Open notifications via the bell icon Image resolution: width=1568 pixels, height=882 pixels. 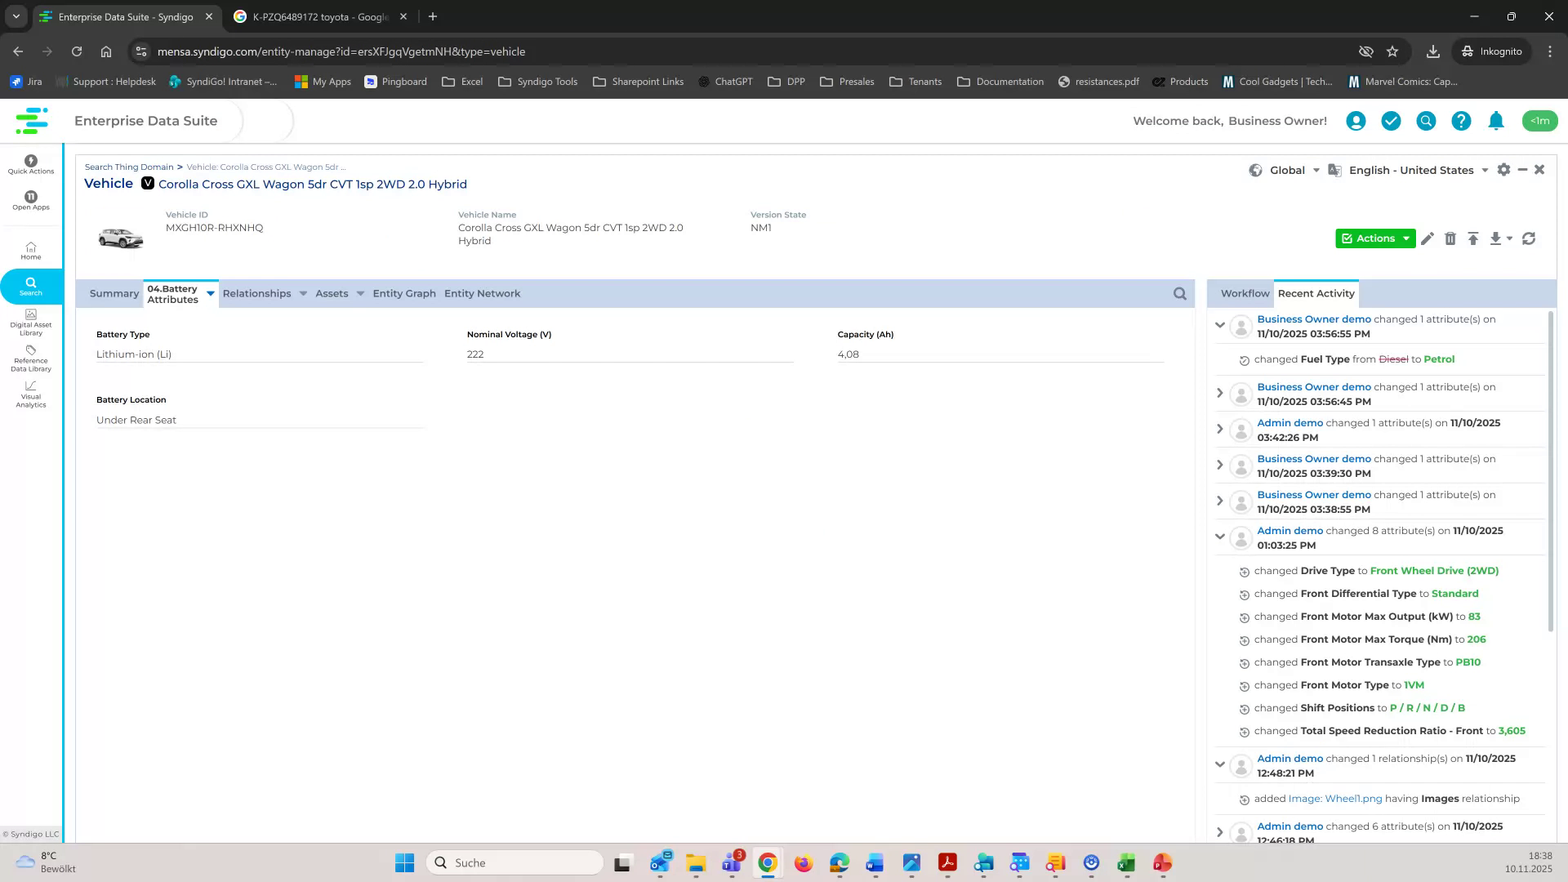(x=1496, y=121)
